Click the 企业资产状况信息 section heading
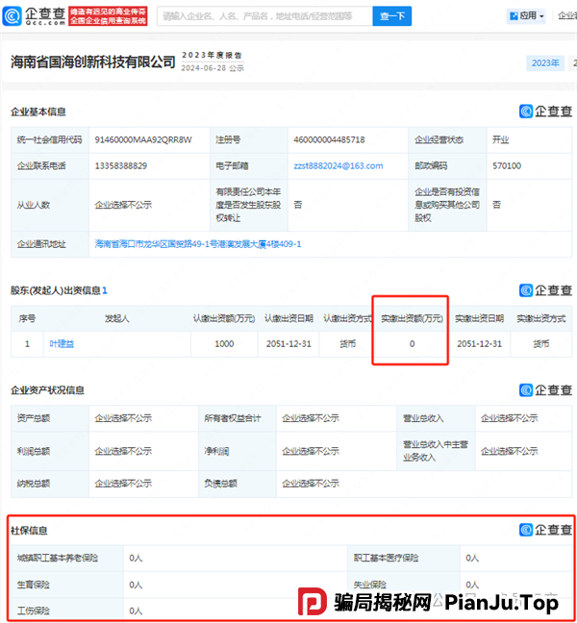Screen dimensions: 577x623 [x=47, y=390]
